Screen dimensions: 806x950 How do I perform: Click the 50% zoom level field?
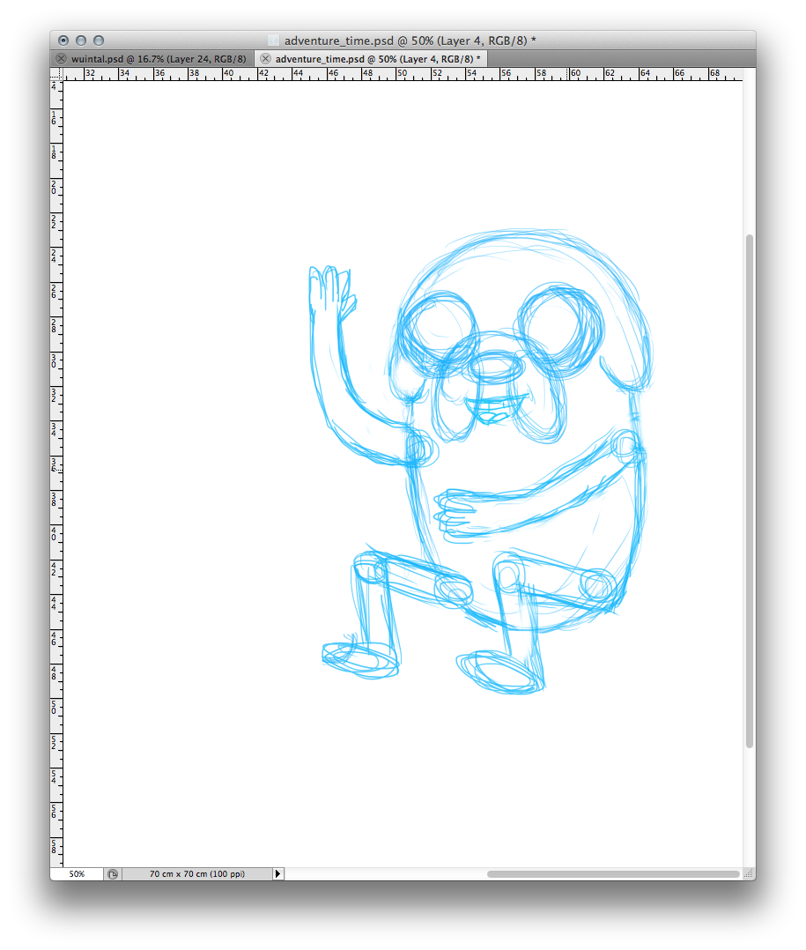coord(78,874)
